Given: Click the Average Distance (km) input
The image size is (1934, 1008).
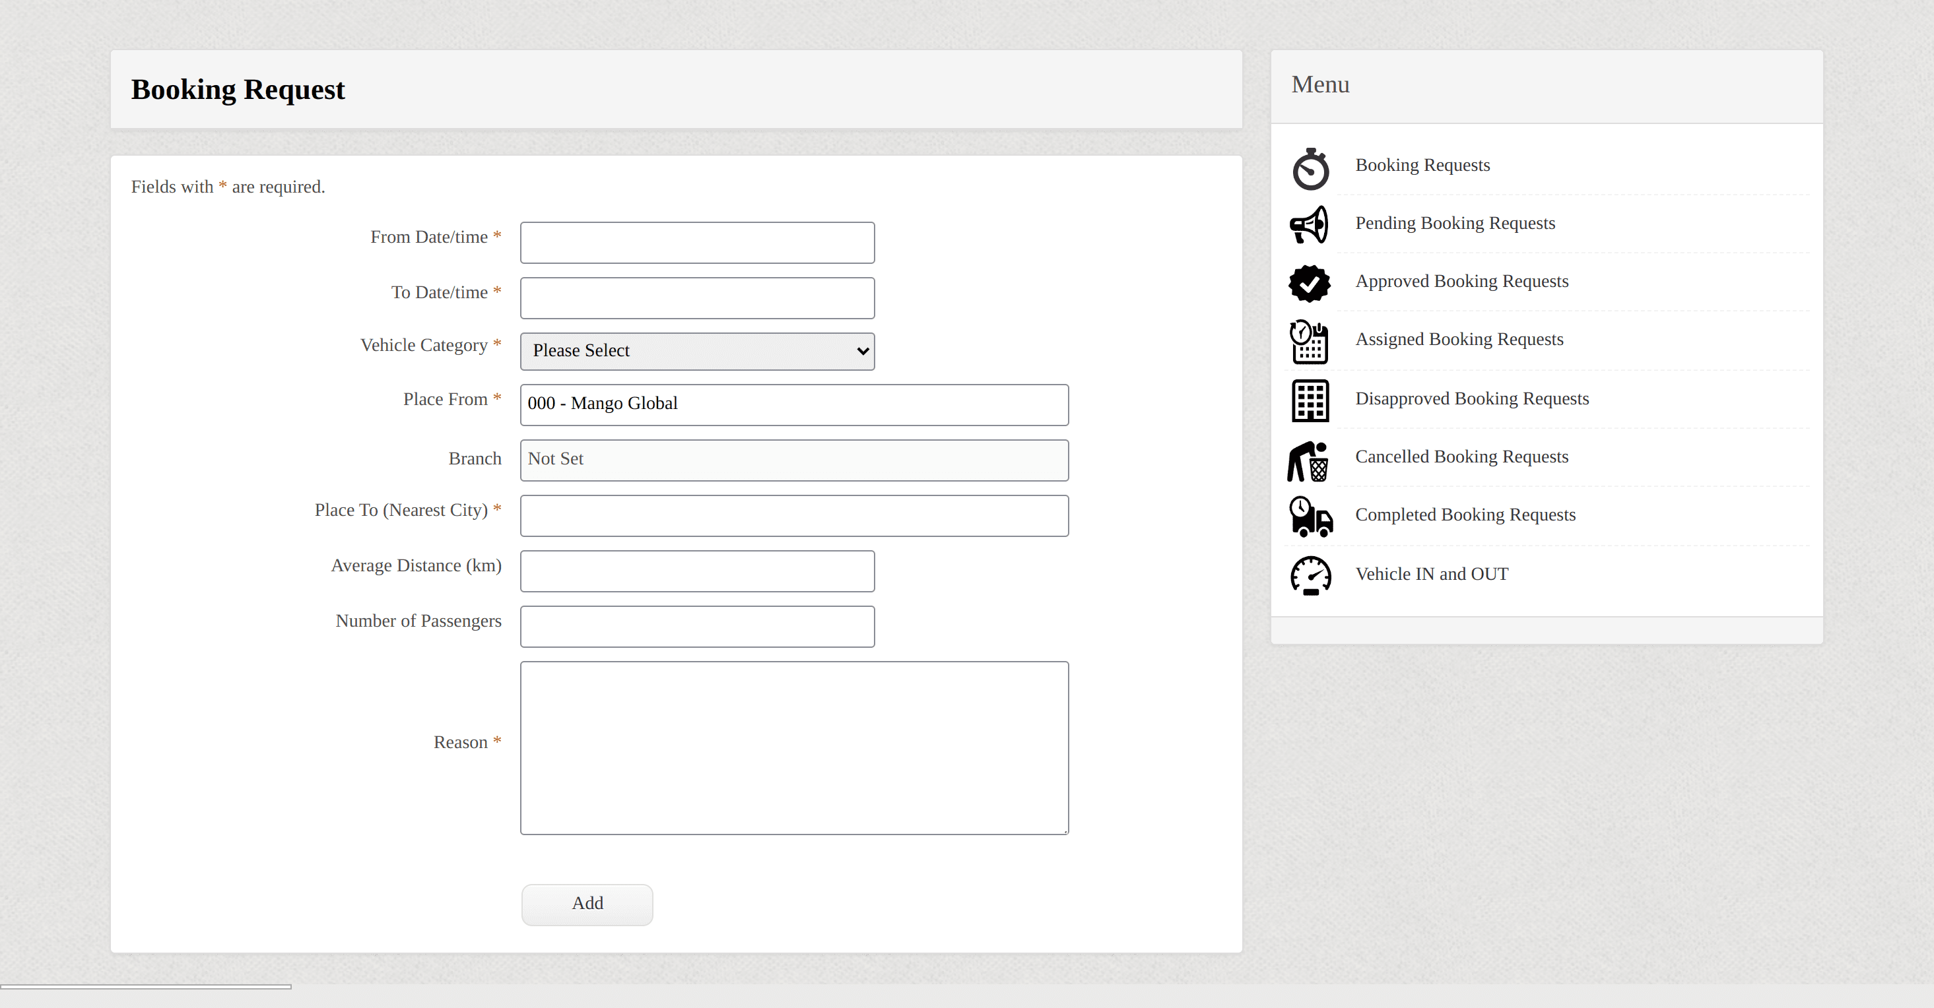Looking at the screenshot, I should [698, 571].
